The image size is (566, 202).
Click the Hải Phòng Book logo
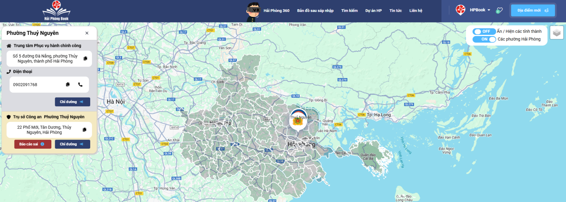tap(57, 11)
